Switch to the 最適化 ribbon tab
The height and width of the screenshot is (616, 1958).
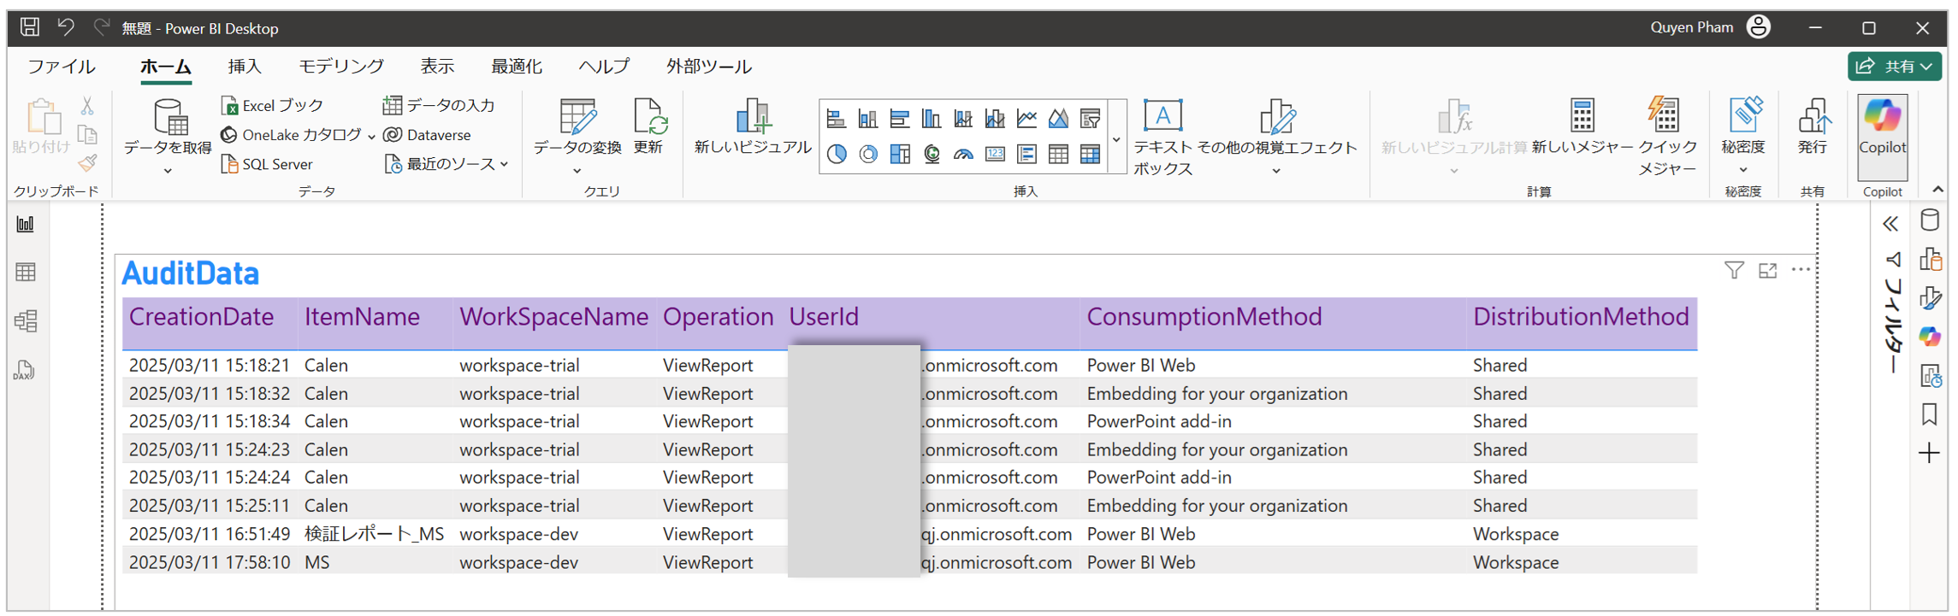[x=517, y=67]
